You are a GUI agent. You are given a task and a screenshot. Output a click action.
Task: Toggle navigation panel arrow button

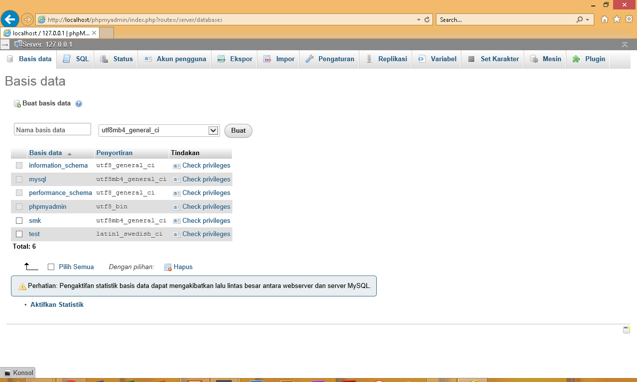(4, 45)
